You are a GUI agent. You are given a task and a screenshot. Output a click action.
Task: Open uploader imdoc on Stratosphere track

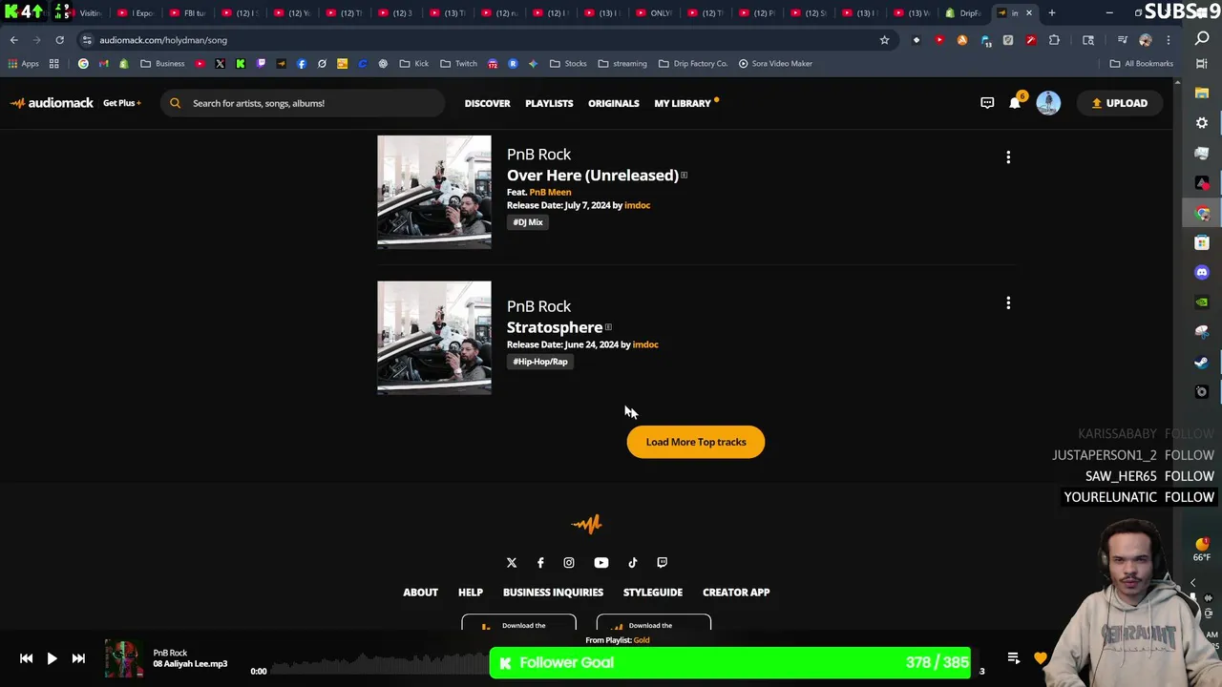pos(645,344)
